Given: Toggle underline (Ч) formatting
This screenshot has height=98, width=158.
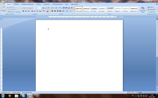Looking at the screenshot, I should coord(29,11).
